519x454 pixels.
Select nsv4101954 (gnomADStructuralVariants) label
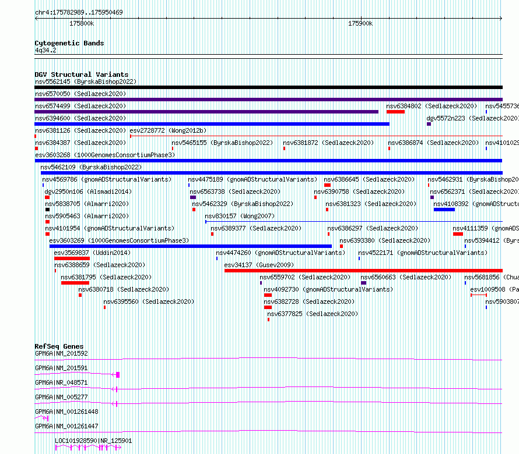click(110, 228)
